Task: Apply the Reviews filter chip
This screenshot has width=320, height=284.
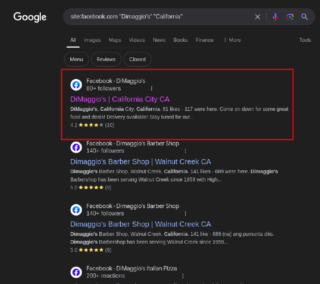Action: (x=106, y=59)
